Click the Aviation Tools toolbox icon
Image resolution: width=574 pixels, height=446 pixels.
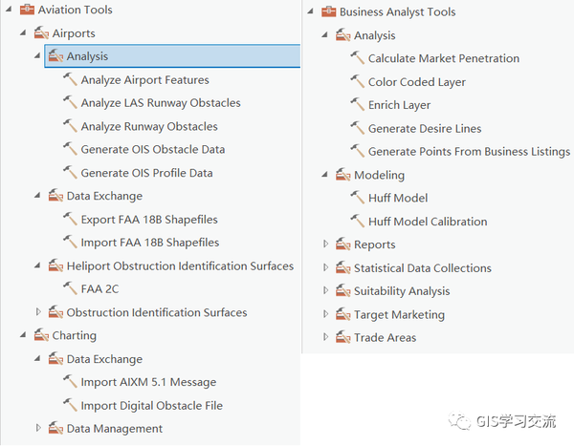pos(27,11)
